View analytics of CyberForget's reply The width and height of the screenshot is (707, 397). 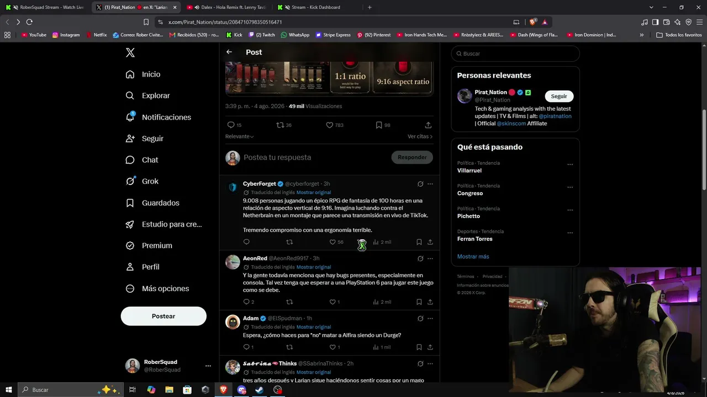(382, 242)
